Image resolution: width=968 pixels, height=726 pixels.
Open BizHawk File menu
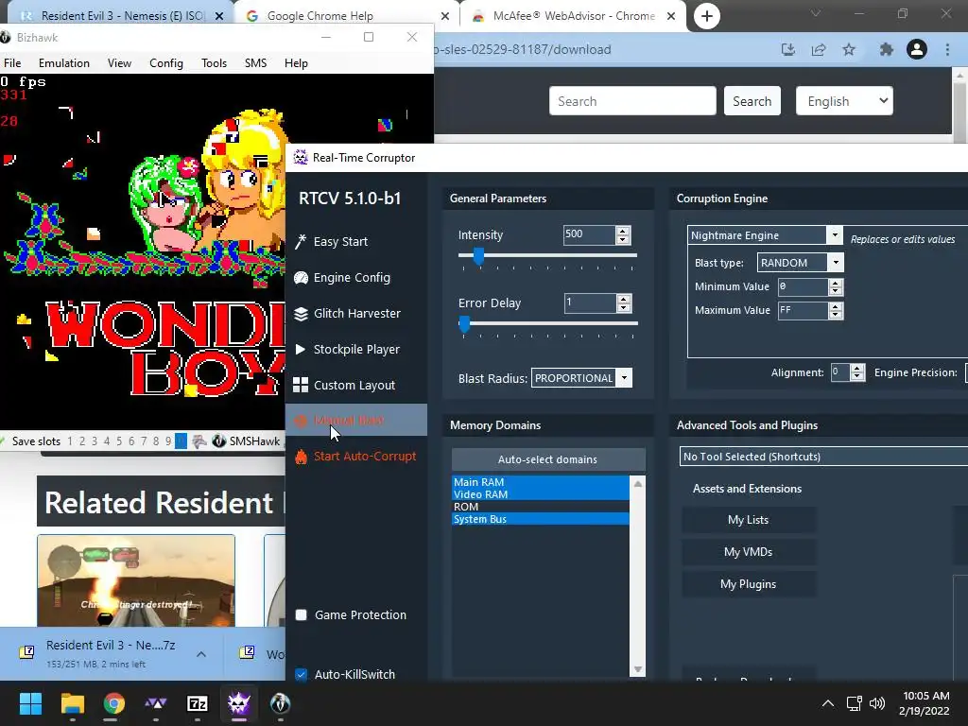12,63
